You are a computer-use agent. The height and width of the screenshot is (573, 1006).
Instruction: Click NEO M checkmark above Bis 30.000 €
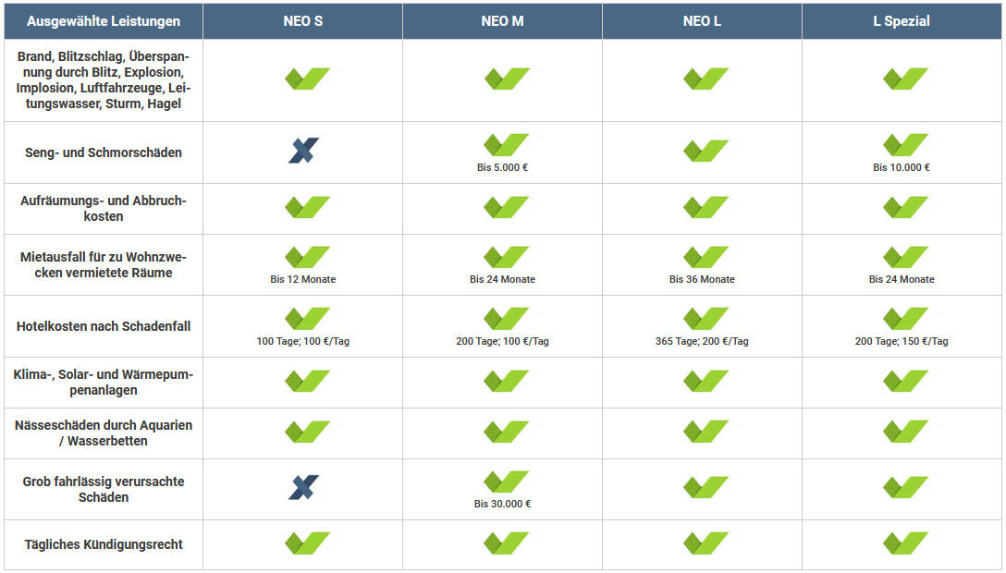(506, 482)
